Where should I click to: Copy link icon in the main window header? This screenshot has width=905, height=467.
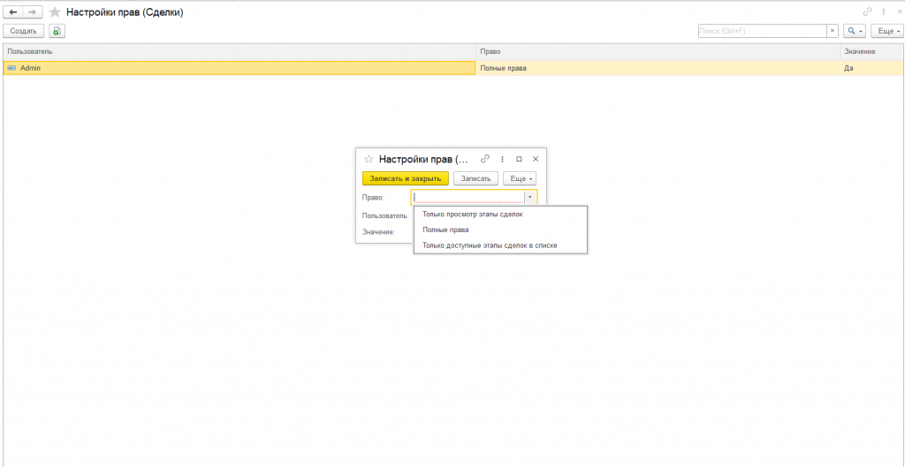click(x=868, y=12)
